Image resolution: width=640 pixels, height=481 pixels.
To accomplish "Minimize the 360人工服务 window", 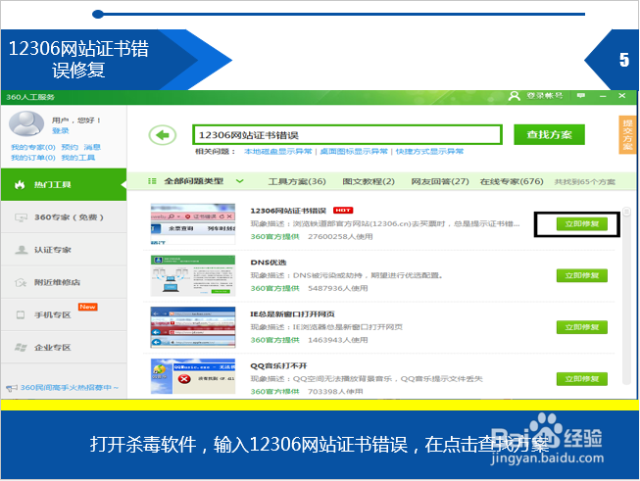I will [603, 96].
